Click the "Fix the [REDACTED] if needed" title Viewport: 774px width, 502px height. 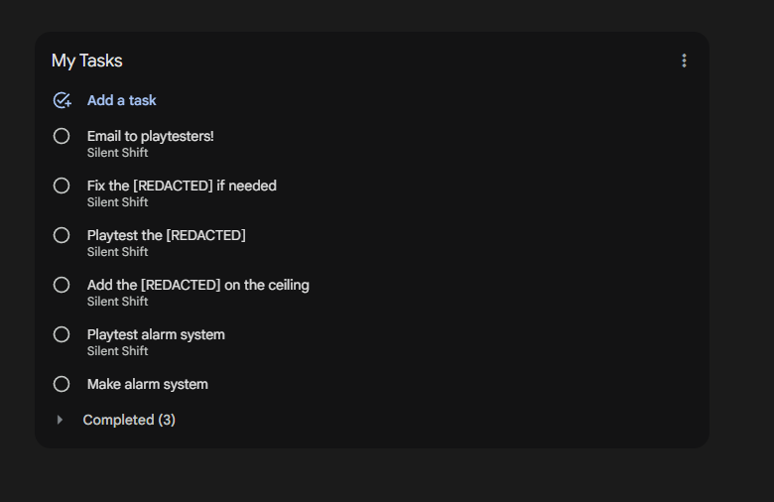click(182, 186)
